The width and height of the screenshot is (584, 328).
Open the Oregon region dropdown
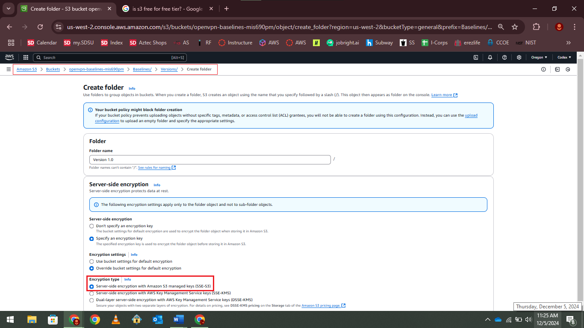[539, 57]
